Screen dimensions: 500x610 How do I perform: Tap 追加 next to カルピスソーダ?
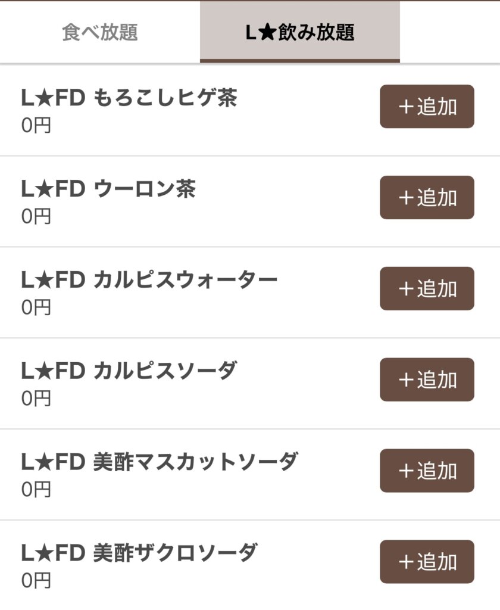[427, 379]
